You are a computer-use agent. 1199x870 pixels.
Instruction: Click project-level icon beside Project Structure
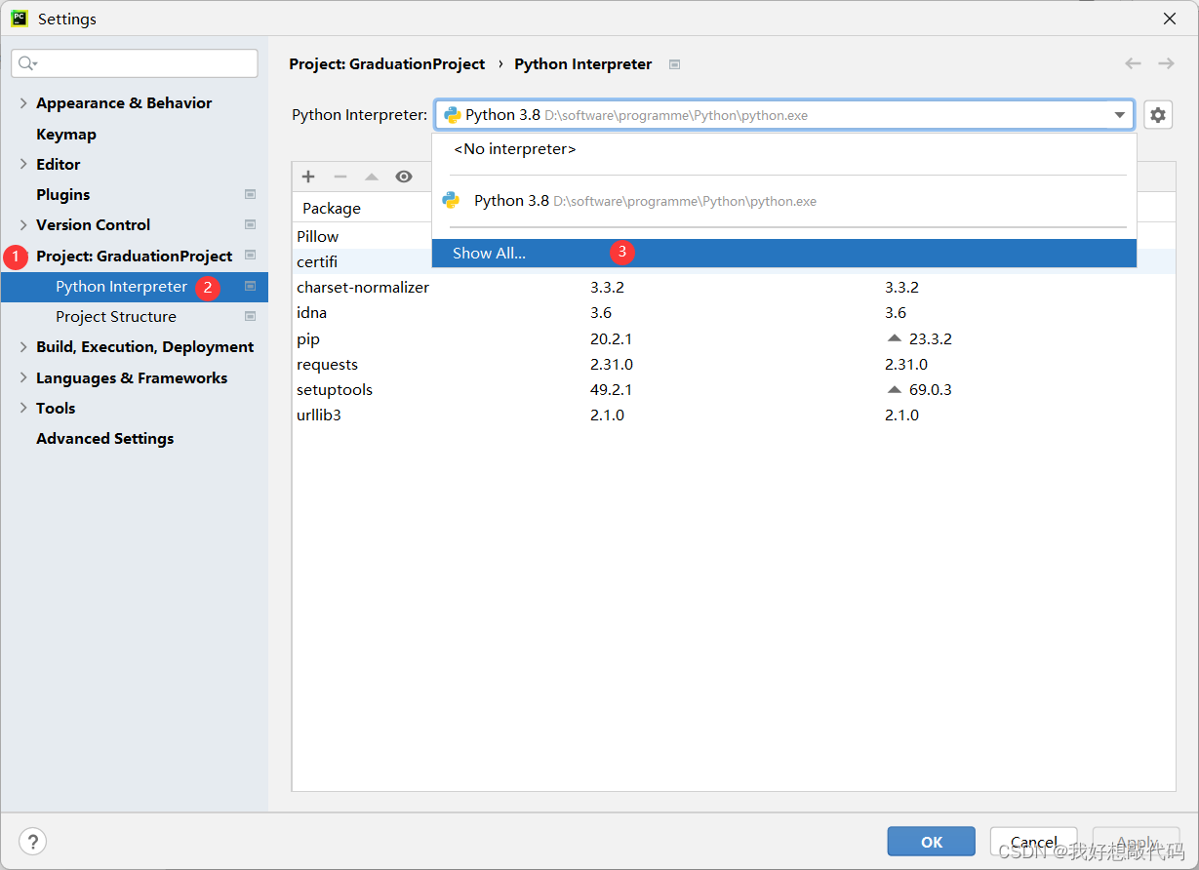click(x=250, y=317)
